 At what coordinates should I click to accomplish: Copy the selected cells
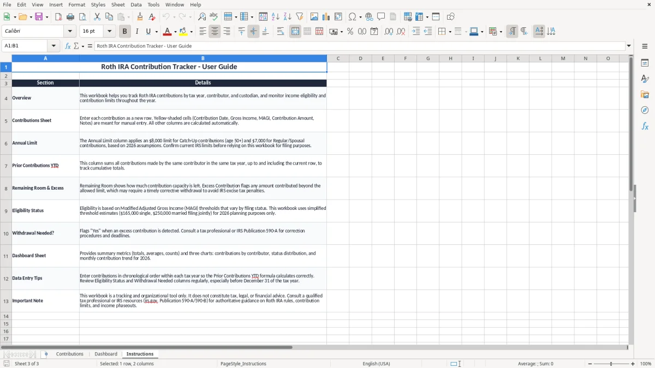pyautogui.click(x=109, y=17)
